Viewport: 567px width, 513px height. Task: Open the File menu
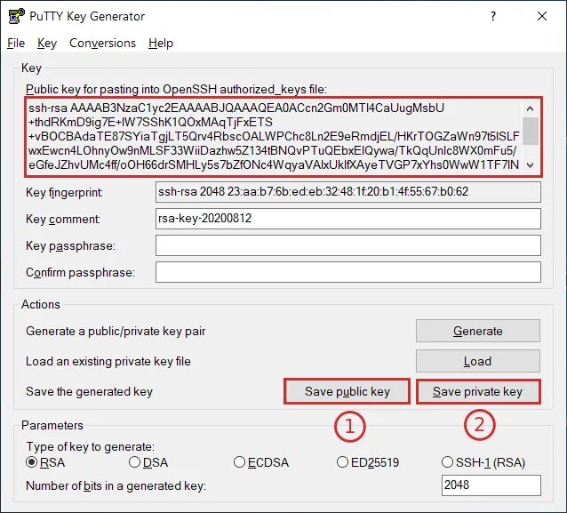pos(16,43)
